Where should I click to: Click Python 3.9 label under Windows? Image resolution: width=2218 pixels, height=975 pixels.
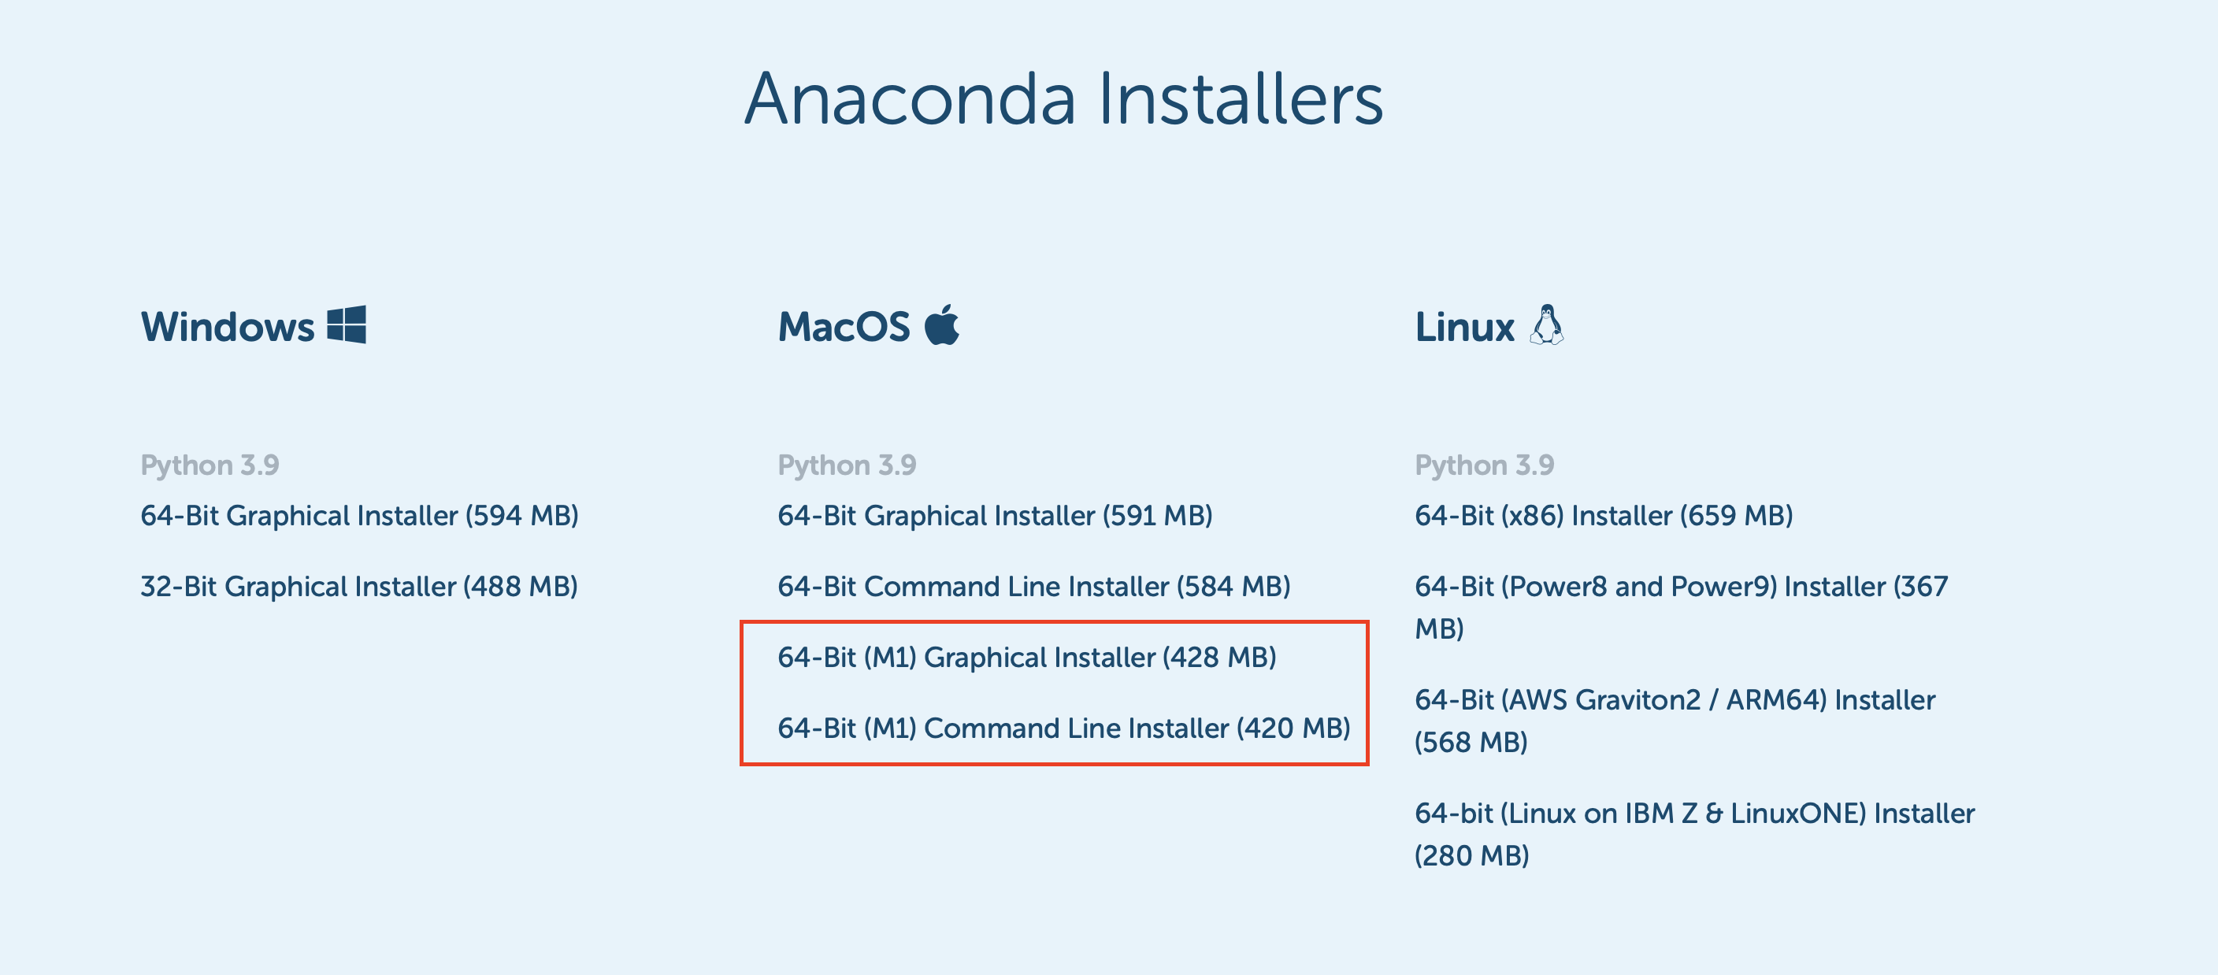(210, 465)
